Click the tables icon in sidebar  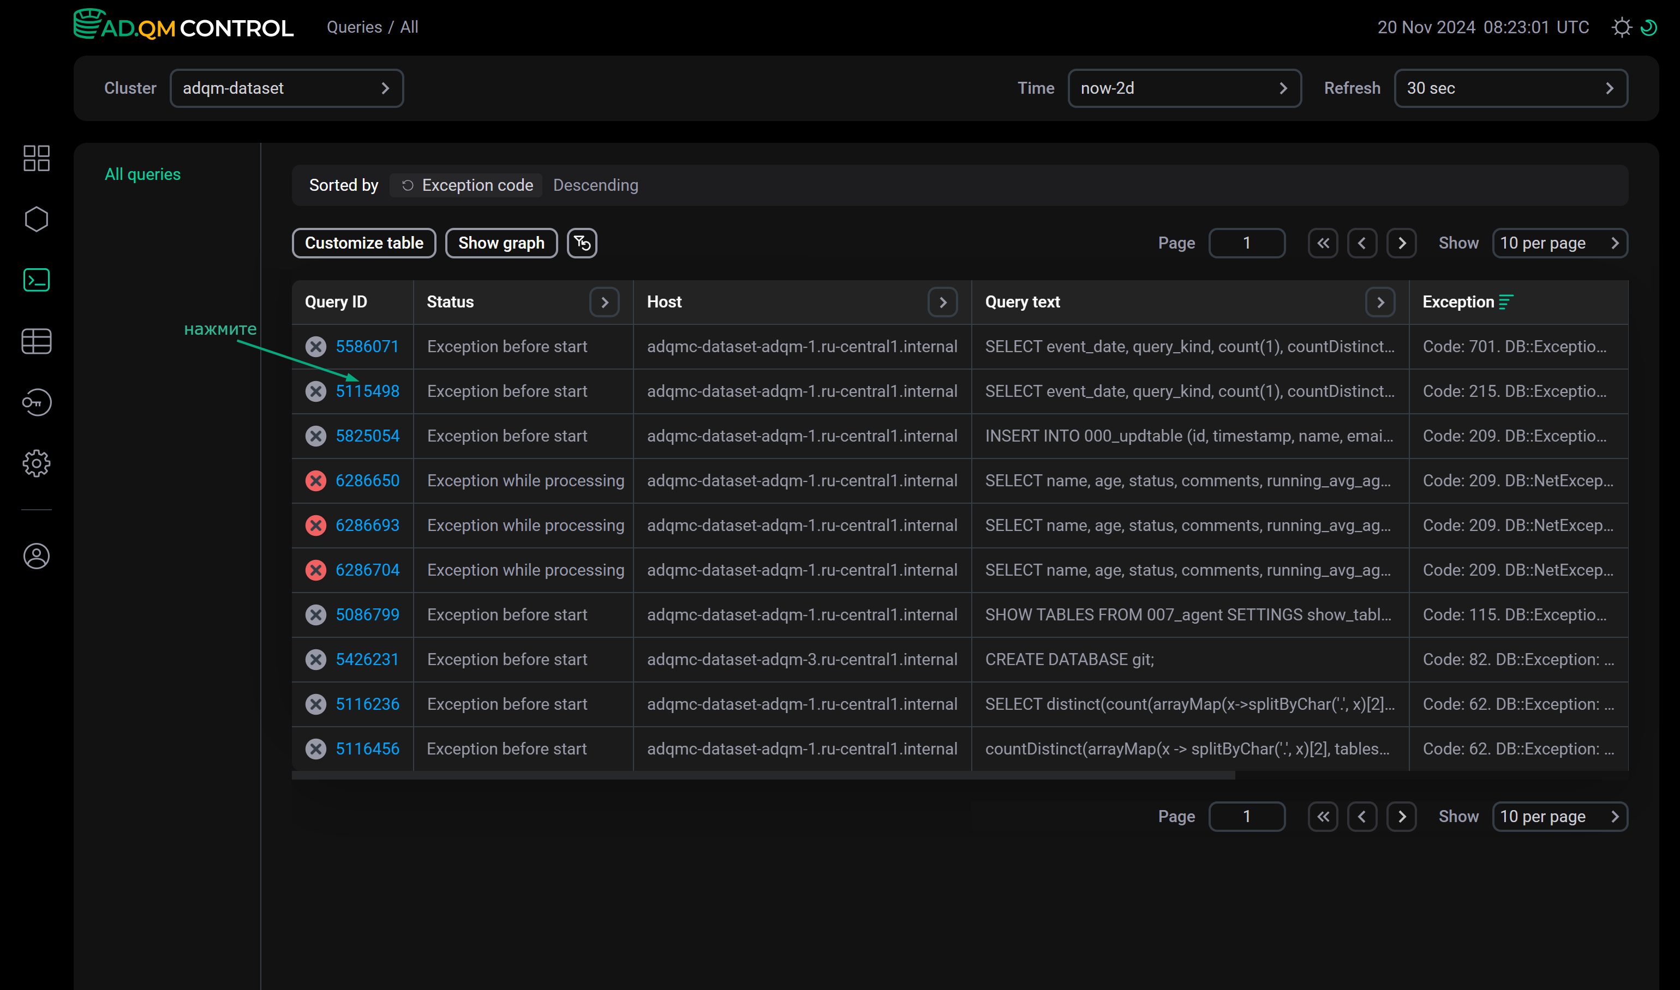[x=36, y=341]
